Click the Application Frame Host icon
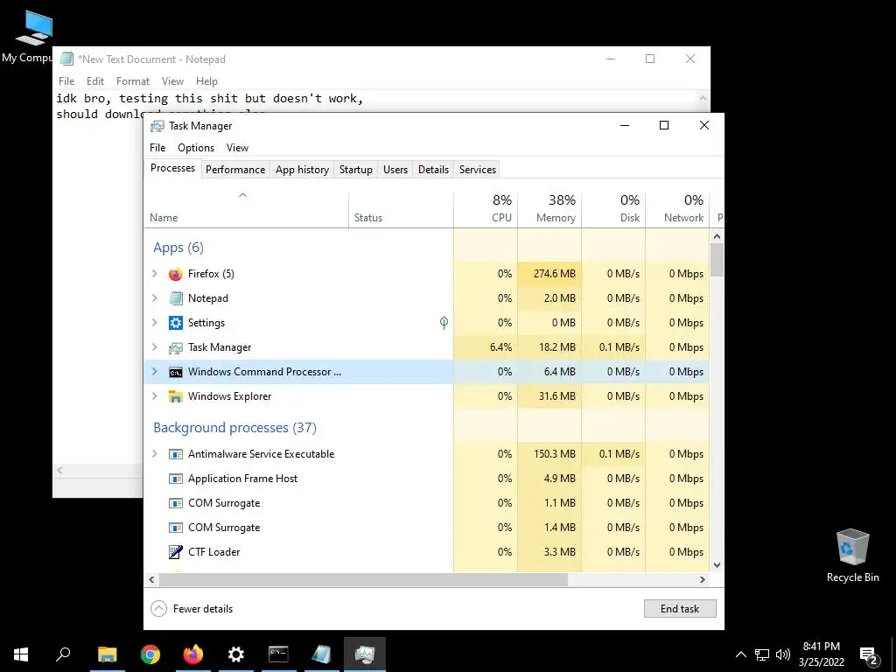The image size is (896, 672). point(175,479)
